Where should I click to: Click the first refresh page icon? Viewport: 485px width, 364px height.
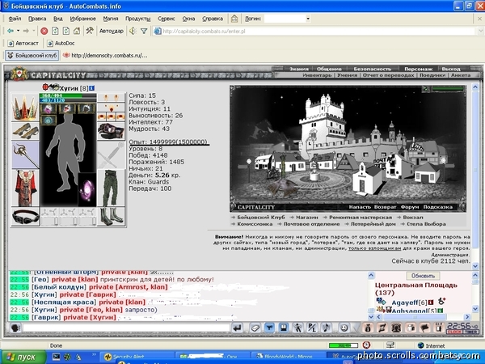tap(55, 31)
